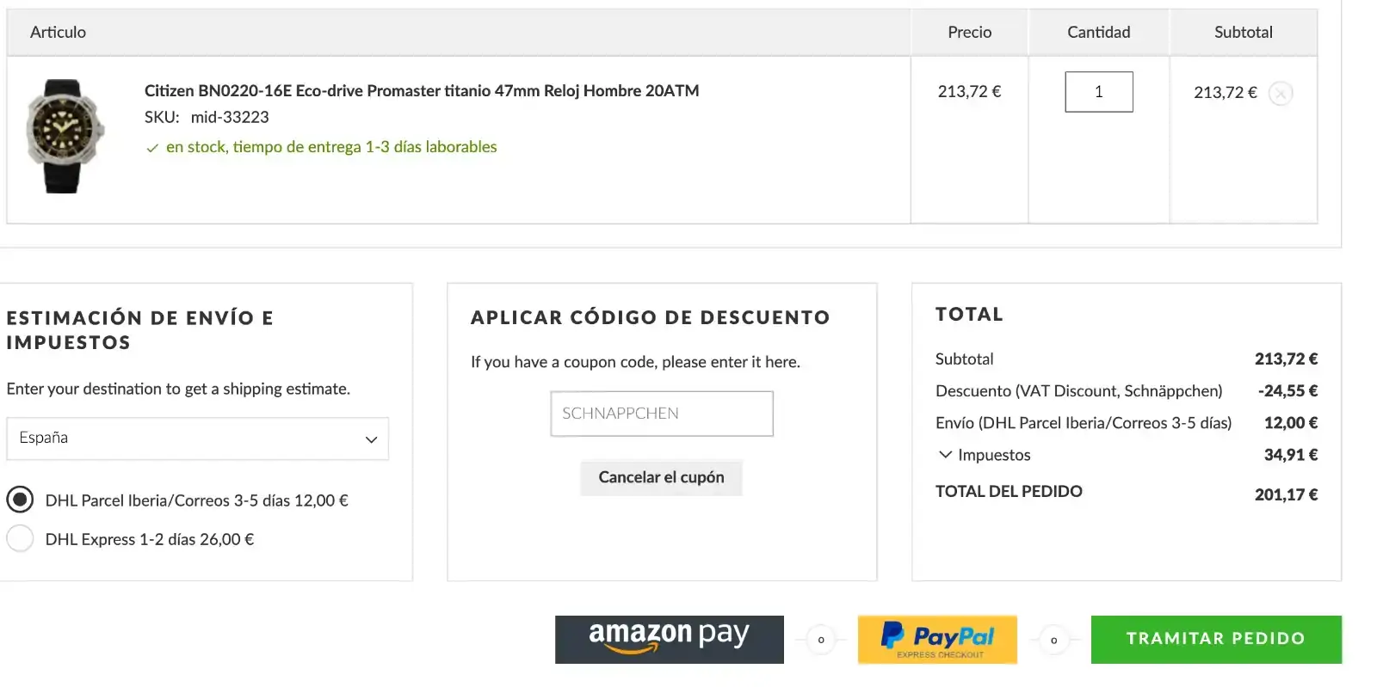Choose DHL Express 1-2 días shipping option
Image resolution: width=1377 pixels, height=687 pixels.
[20, 539]
